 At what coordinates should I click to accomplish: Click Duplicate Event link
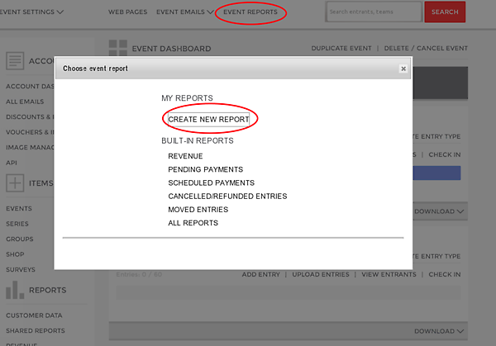(x=341, y=49)
